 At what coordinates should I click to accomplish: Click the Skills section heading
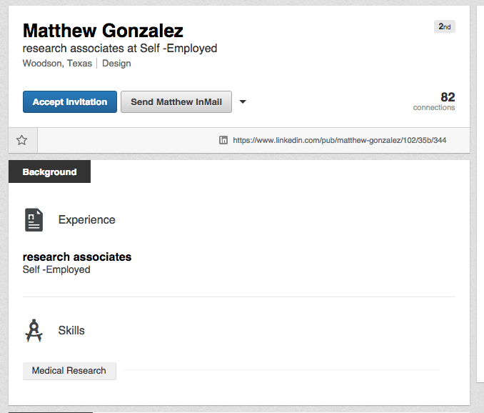pos(71,331)
